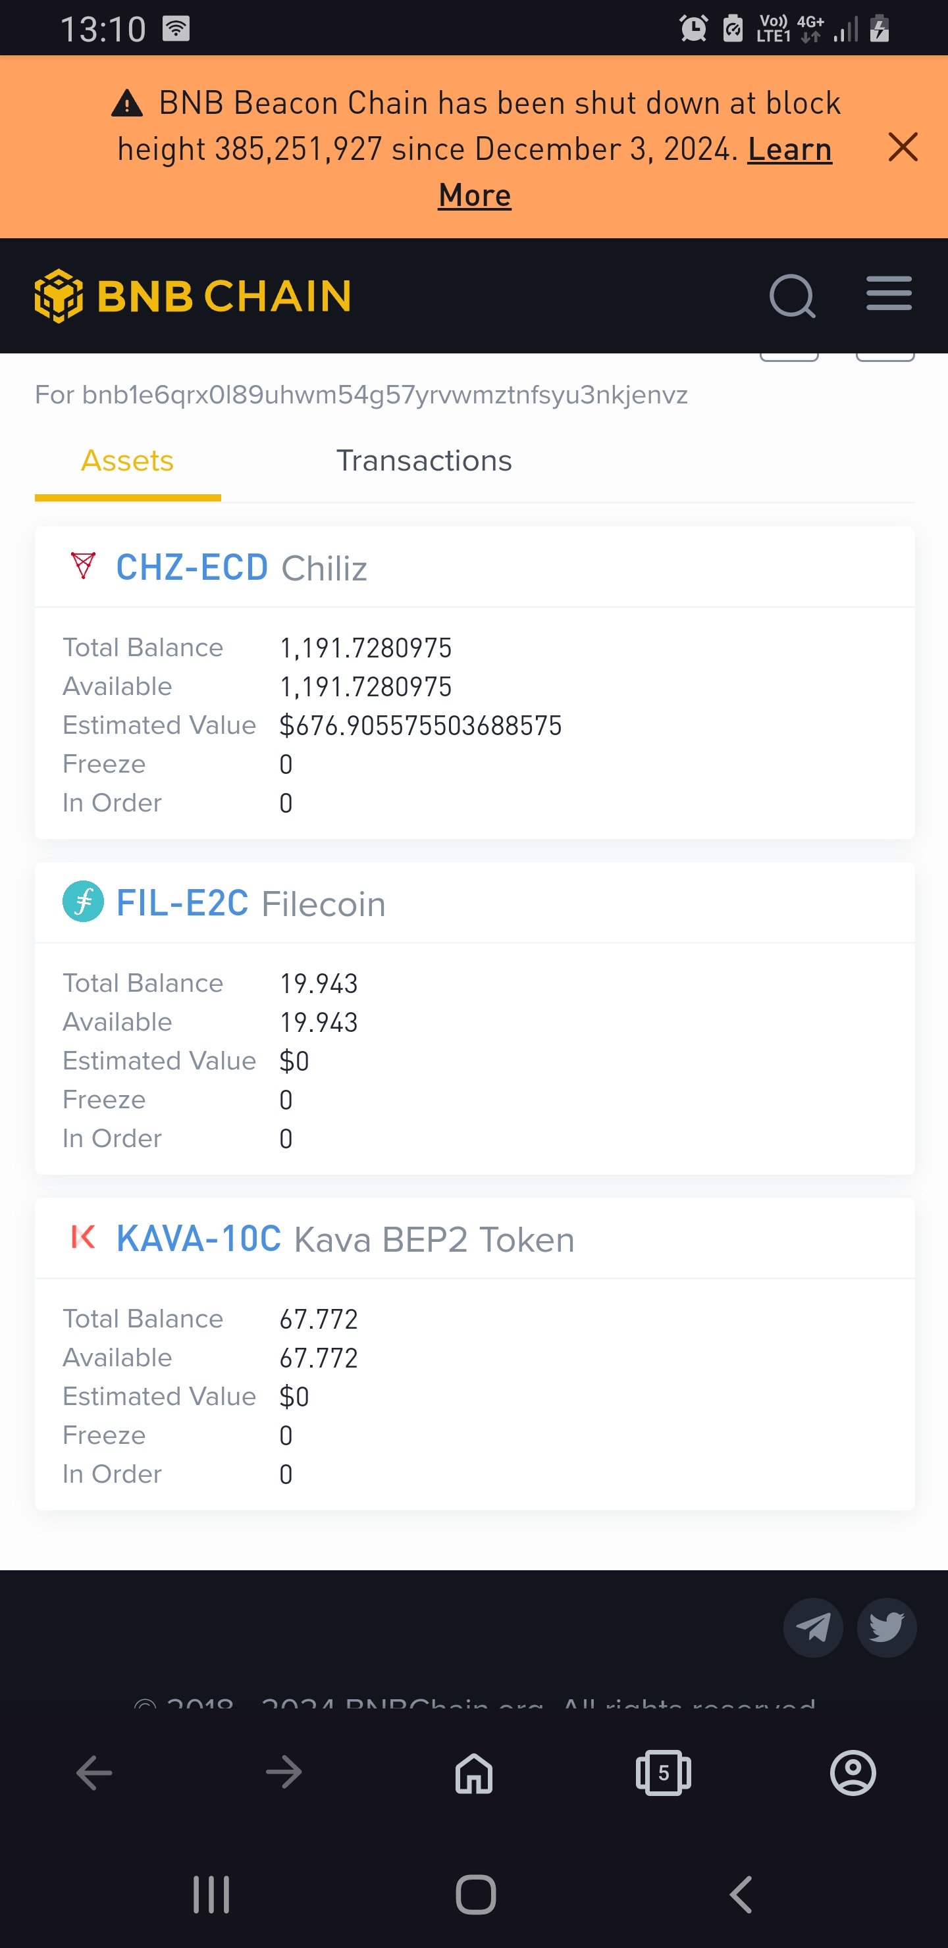Screen dimensions: 948x1948
Task: Tap the browser forward arrow
Action: click(x=283, y=1772)
